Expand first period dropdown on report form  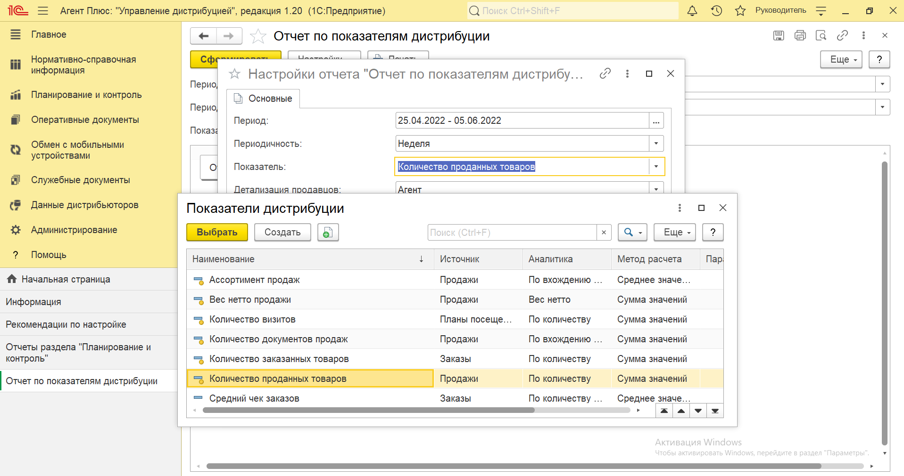coord(882,84)
